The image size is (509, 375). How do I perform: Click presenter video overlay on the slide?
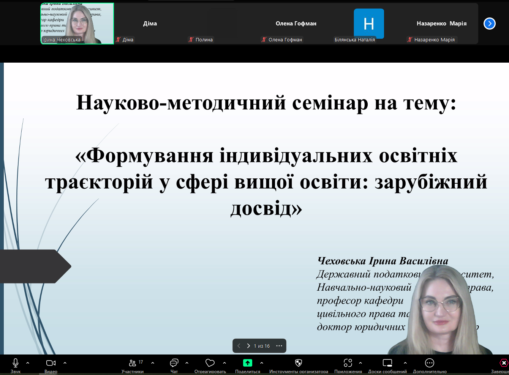tap(441, 310)
